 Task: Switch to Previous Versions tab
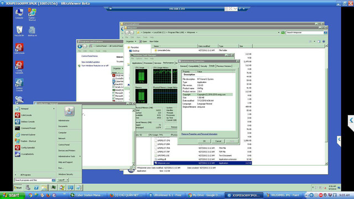point(224,66)
